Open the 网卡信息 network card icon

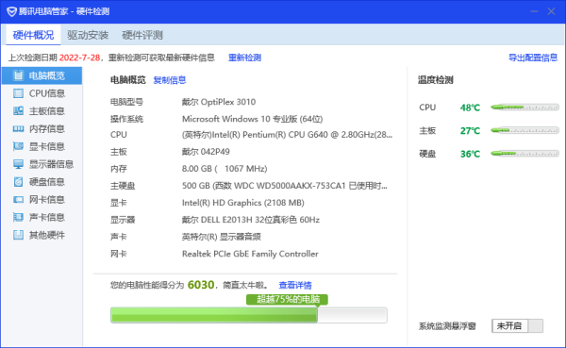click(x=18, y=199)
